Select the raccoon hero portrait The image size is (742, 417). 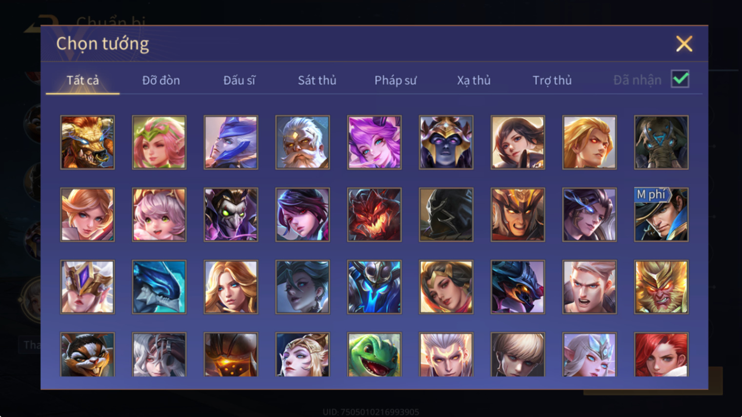87,355
